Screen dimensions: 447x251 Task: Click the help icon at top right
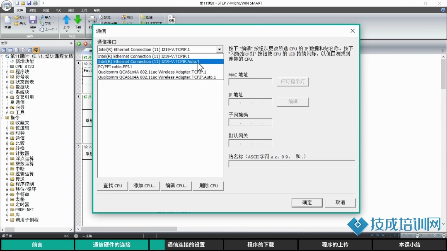(443, 10)
